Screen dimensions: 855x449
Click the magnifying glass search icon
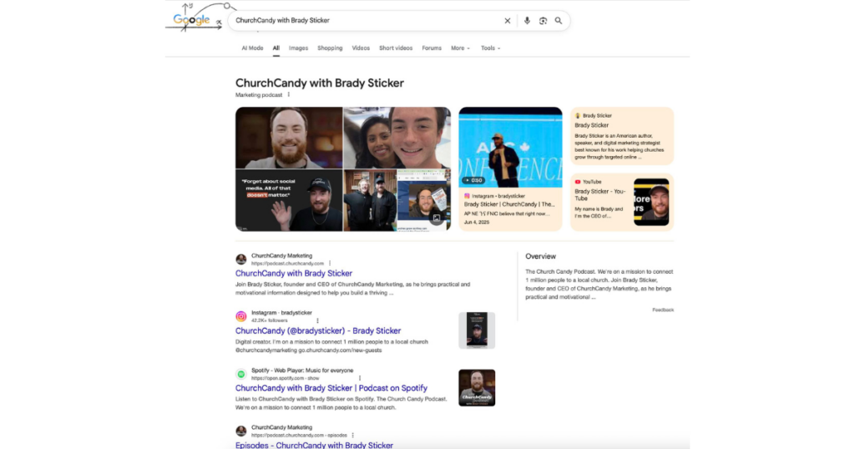pyautogui.click(x=559, y=21)
